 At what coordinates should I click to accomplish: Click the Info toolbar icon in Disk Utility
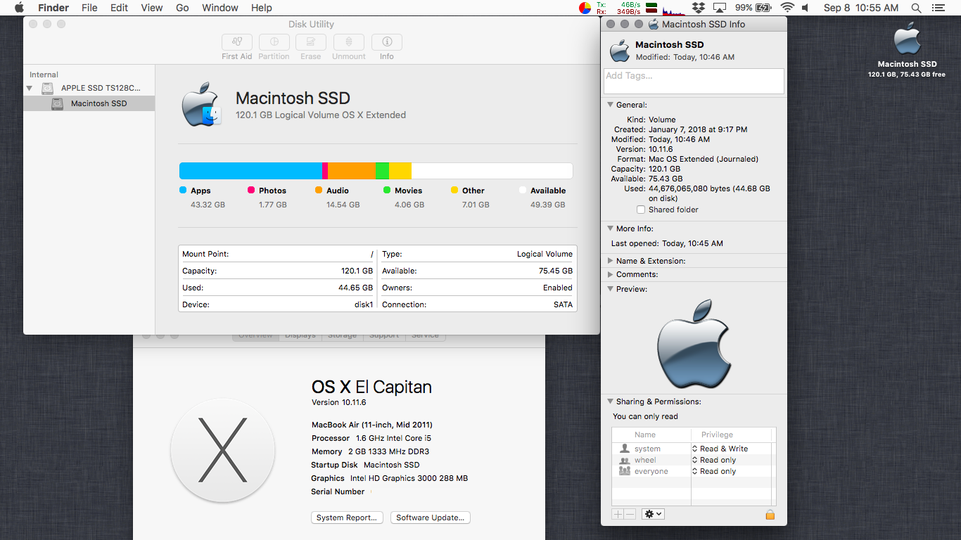coord(387,41)
